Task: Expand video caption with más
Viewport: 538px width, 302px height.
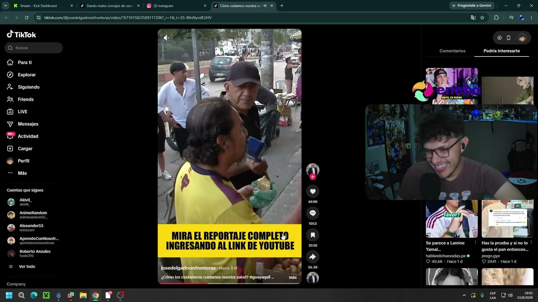Action: tap(293, 277)
